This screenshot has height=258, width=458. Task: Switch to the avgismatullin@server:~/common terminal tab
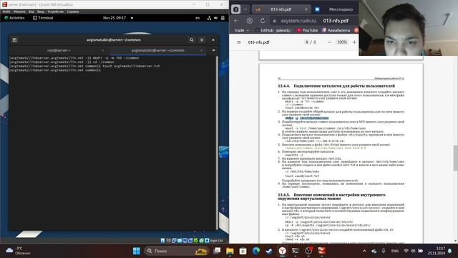click(x=157, y=50)
